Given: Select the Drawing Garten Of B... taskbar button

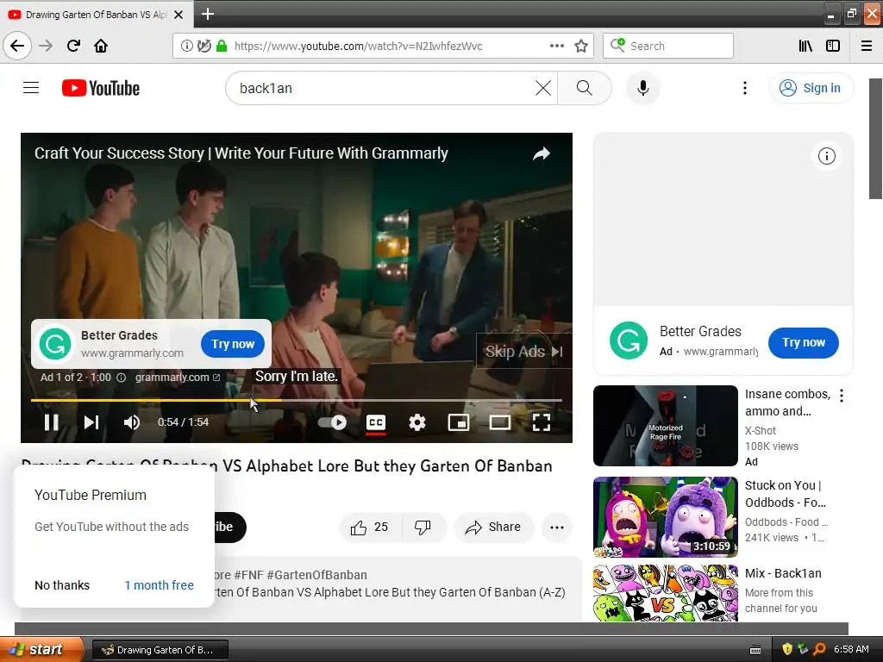Looking at the screenshot, I should click(x=160, y=650).
